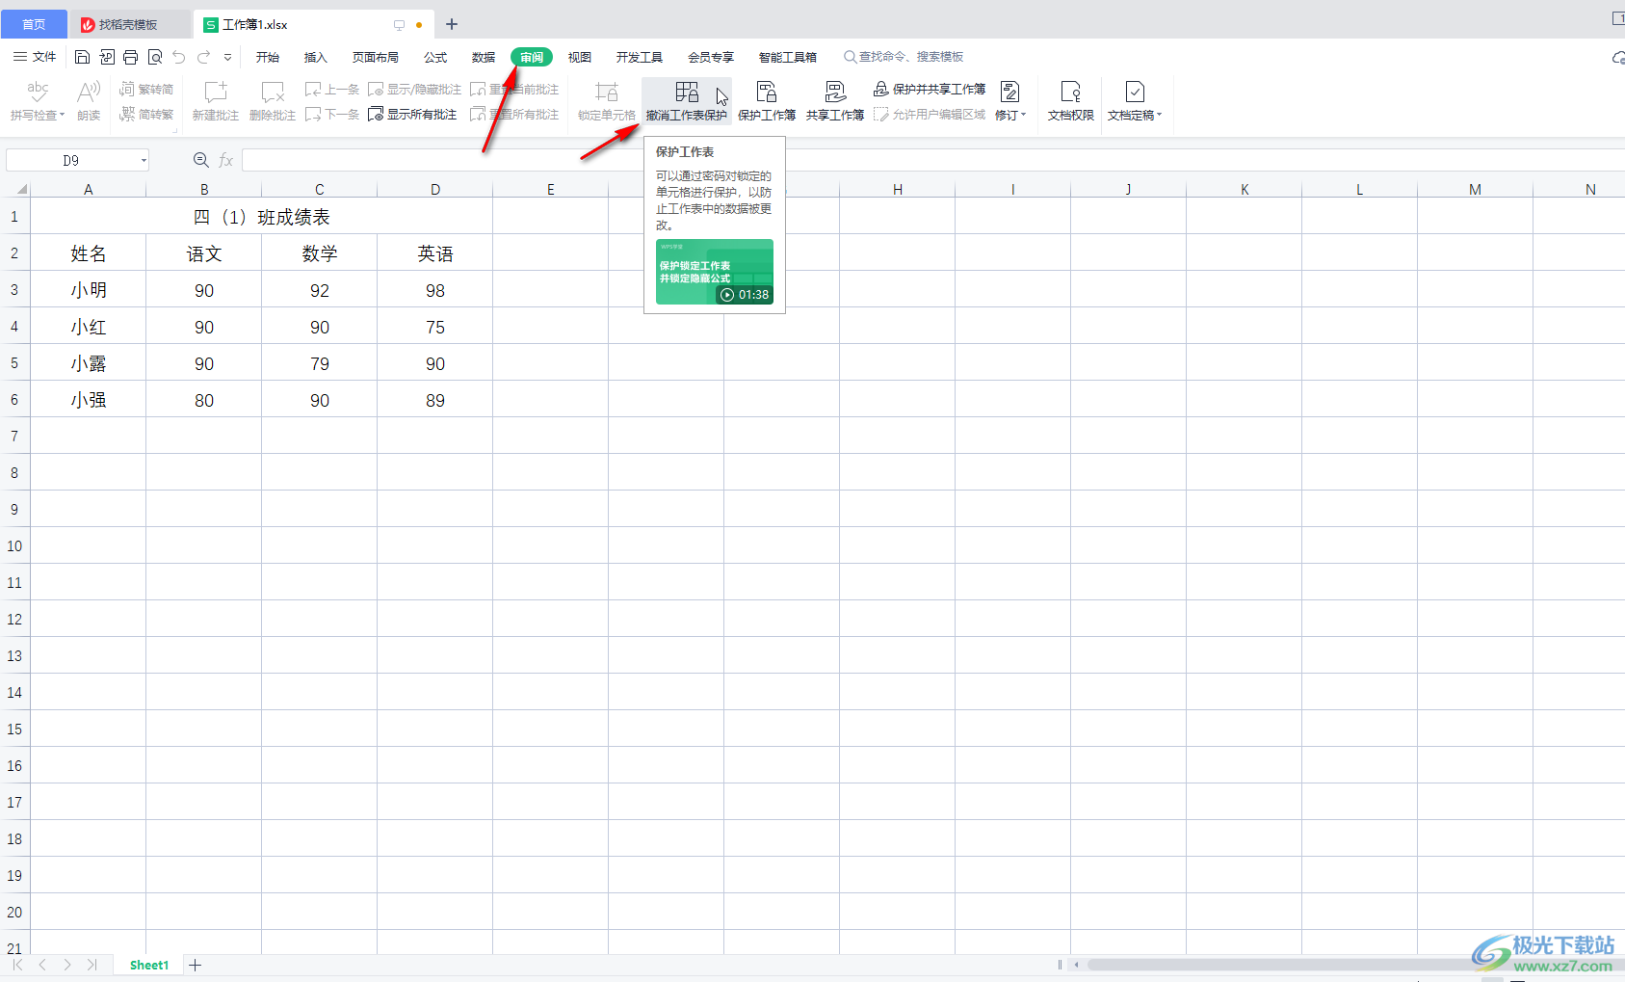Viewport: 1625px width, 982px height.
Task: Open the 智能工具箱 tab
Action: tap(788, 57)
